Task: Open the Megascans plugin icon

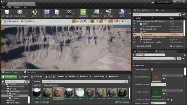Action: coord(83,13)
